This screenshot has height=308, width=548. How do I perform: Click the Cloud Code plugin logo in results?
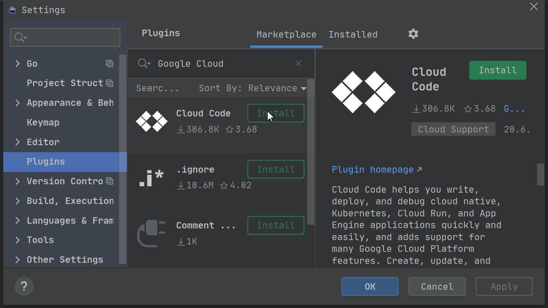pyautogui.click(x=152, y=121)
